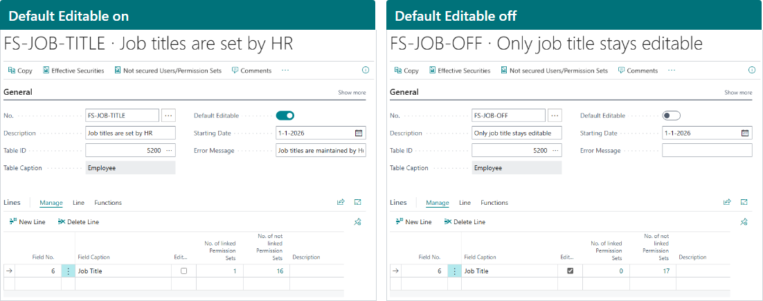Click linked Permission Sets count 0
763x301 pixels.
tap(621, 271)
